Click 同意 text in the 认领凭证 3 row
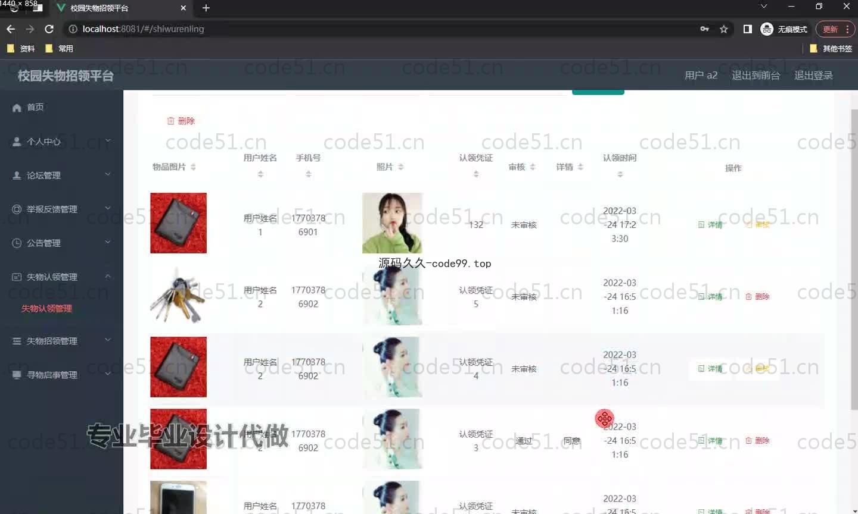Image resolution: width=858 pixels, height=514 pixels. [x=571, y=441]
